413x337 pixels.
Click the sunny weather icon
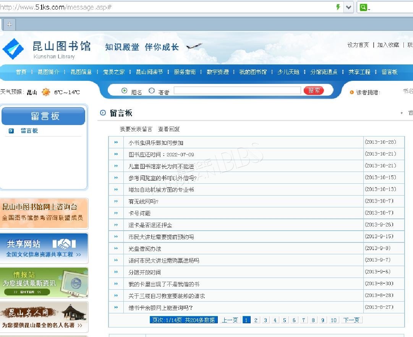(46, 92)
